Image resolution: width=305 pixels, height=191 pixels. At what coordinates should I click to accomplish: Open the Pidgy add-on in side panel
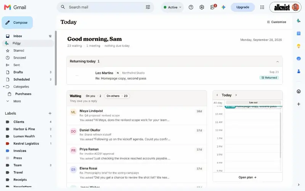pos(299,21)
